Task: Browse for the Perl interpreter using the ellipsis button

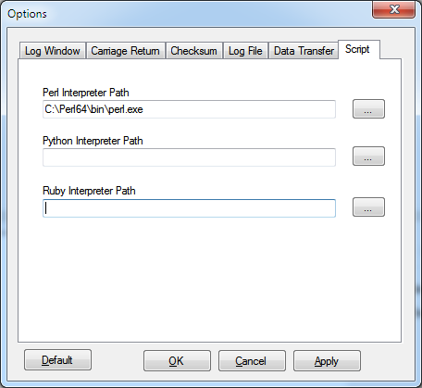Action: (368, 108)
